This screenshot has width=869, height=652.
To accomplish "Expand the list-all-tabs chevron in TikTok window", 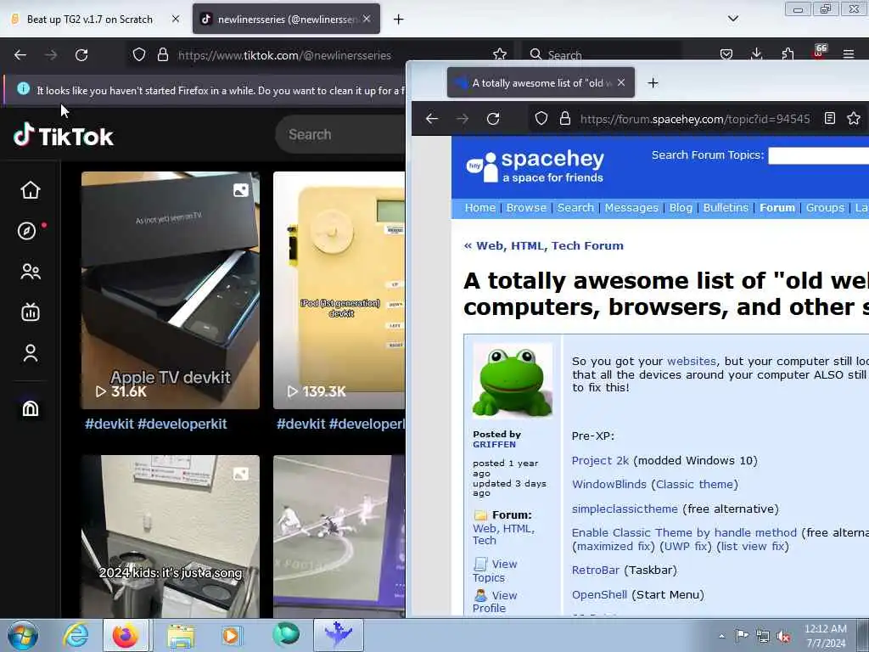I will click(x=732, y=19).
